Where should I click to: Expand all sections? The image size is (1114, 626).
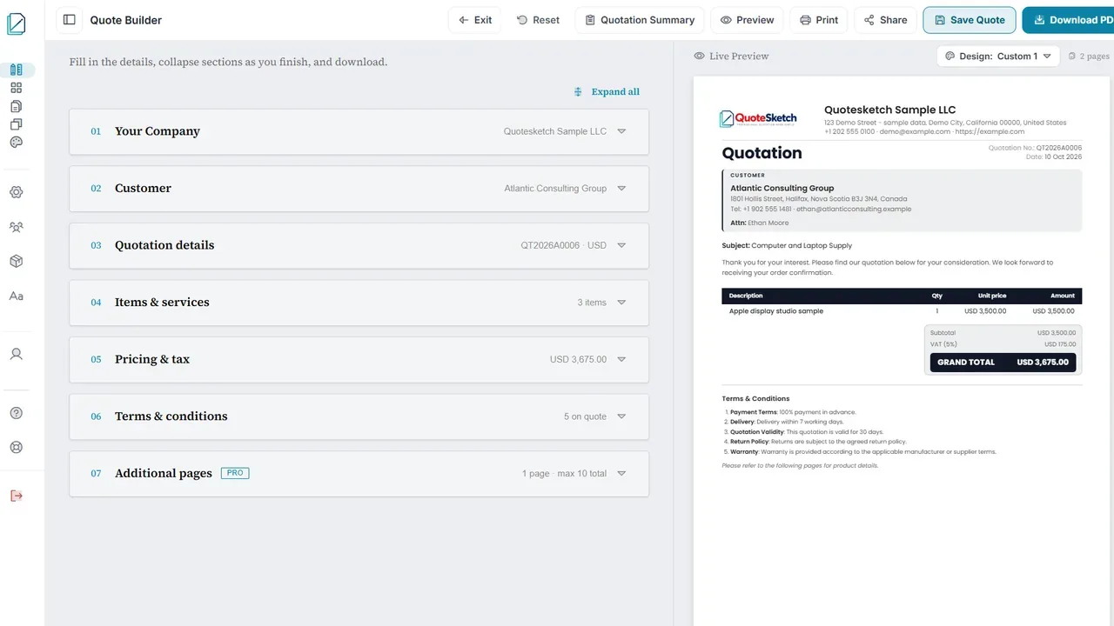(x=607, y=92)
